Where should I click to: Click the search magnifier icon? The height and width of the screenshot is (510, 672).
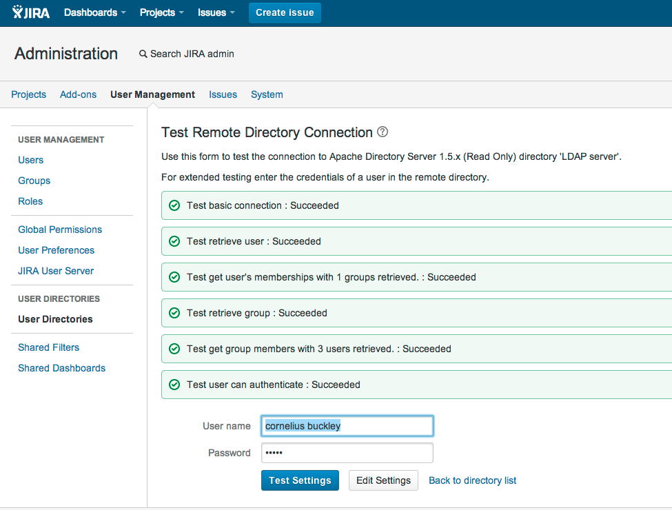click(143, 54)
